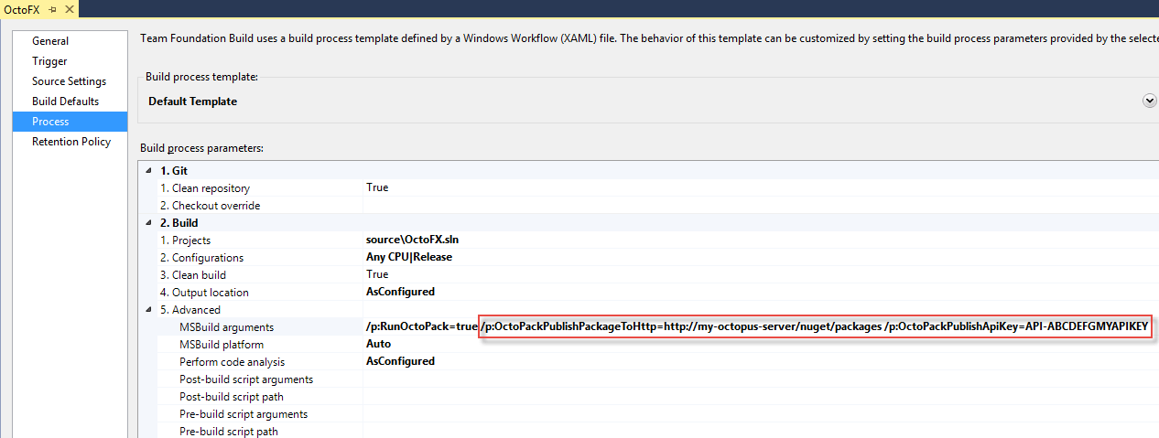Select Pre-build script path row

tap(229, 432)
